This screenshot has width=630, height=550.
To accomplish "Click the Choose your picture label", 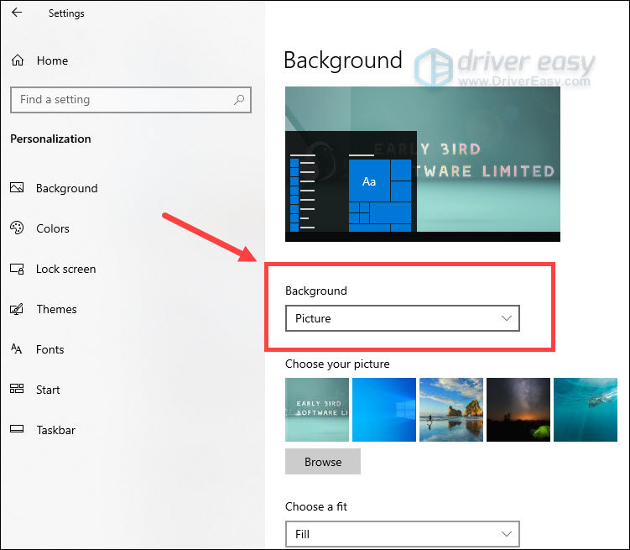I will [337, 364].
